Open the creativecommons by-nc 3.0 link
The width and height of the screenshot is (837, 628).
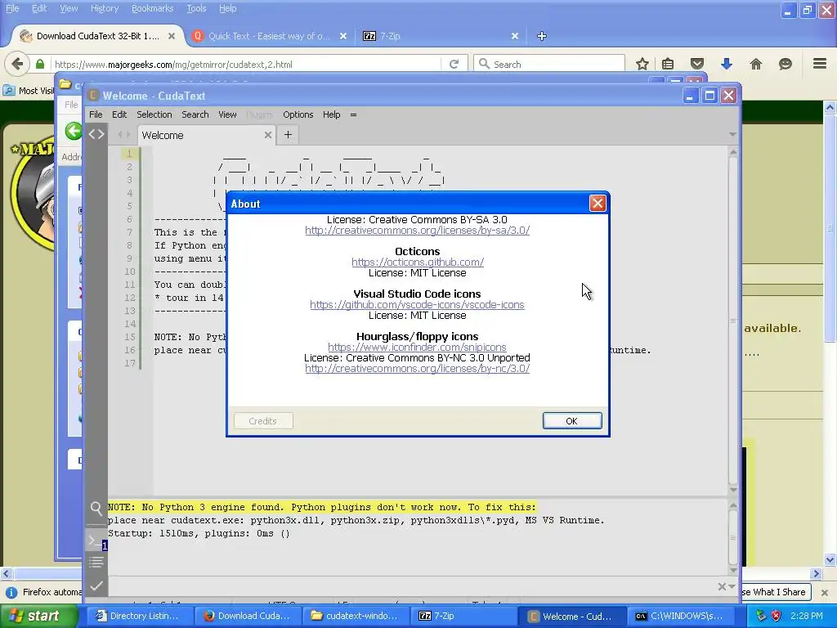point(417,369)
